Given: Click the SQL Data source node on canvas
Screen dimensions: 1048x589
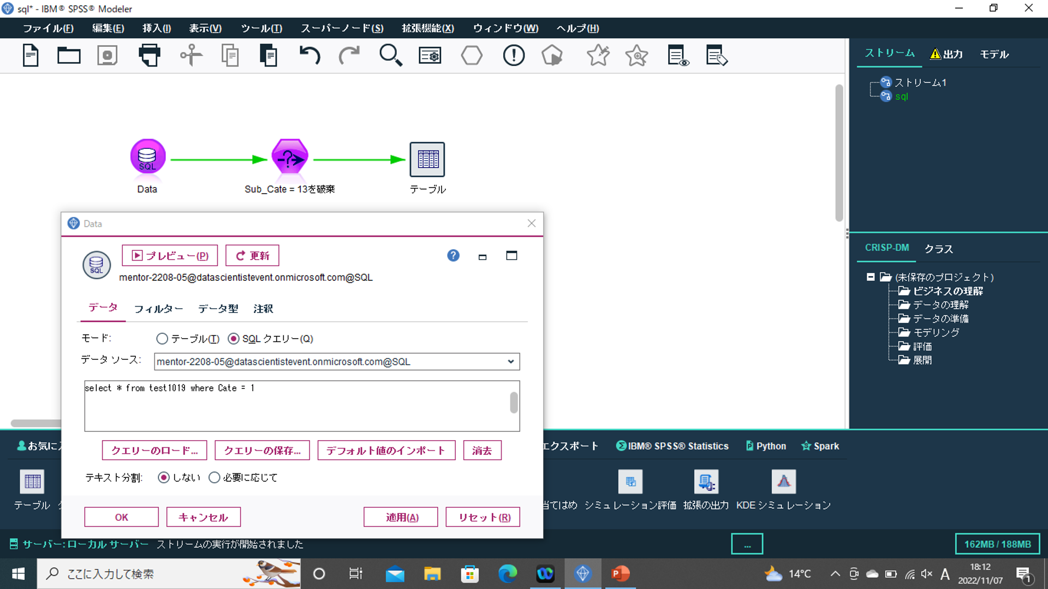Looking at the screenshot, I should (147, 158).
